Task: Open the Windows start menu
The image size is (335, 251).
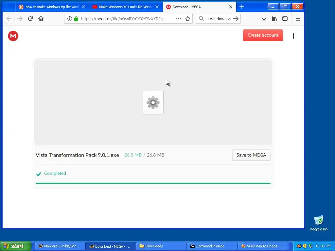Action: pos(16,246)
